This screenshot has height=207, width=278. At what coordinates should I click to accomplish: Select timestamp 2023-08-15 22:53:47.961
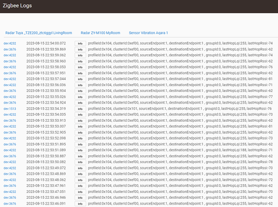pos(46,185)
